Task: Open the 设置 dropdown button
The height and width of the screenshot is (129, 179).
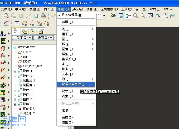Action: point(43,38)
